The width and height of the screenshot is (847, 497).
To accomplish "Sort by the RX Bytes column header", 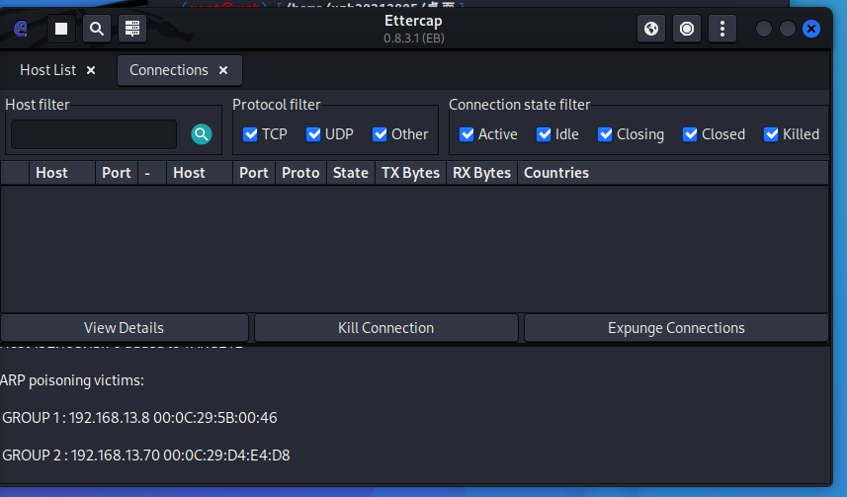I will (482, 173).
